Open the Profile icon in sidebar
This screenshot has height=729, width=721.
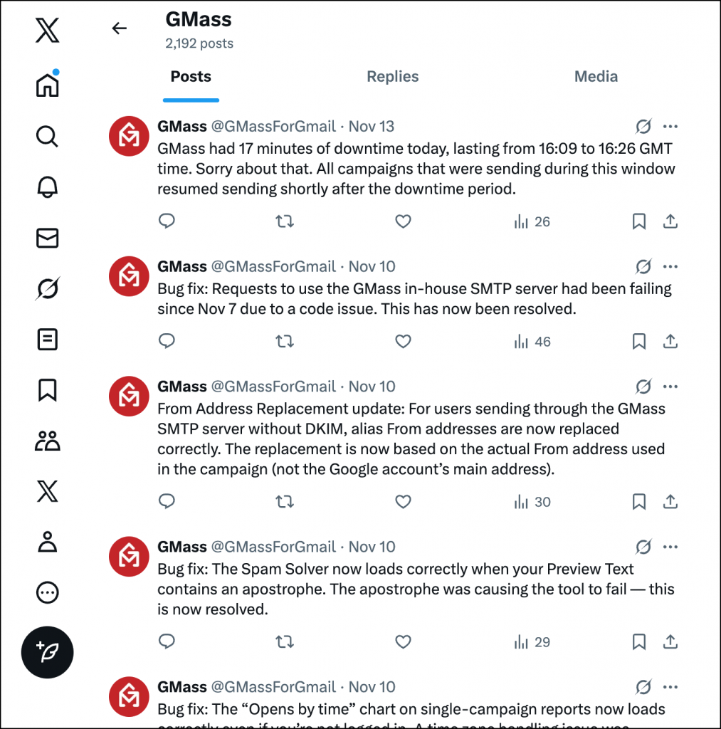click(47, 542)
